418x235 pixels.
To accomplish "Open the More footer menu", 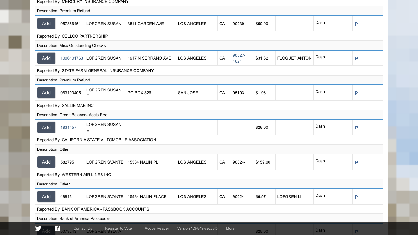I will point(230,228).
